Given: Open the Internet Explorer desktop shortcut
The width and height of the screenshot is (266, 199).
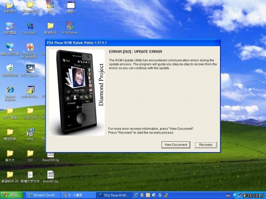Looking at the screenshot, I should (x=10, y=90).
